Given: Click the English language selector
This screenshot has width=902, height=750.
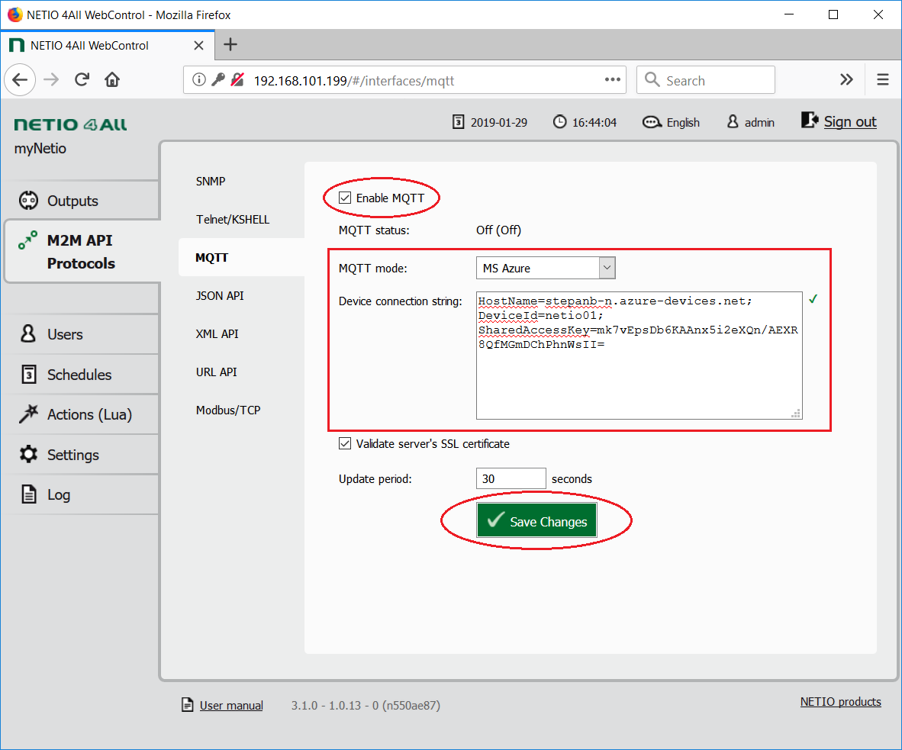Looking at the screenshot, I should click(683, 123).
